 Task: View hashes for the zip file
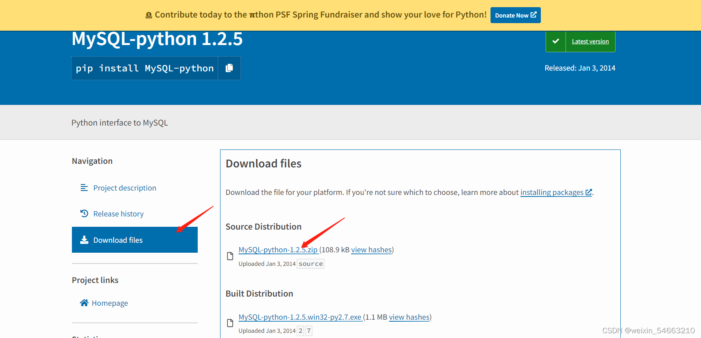371,250
